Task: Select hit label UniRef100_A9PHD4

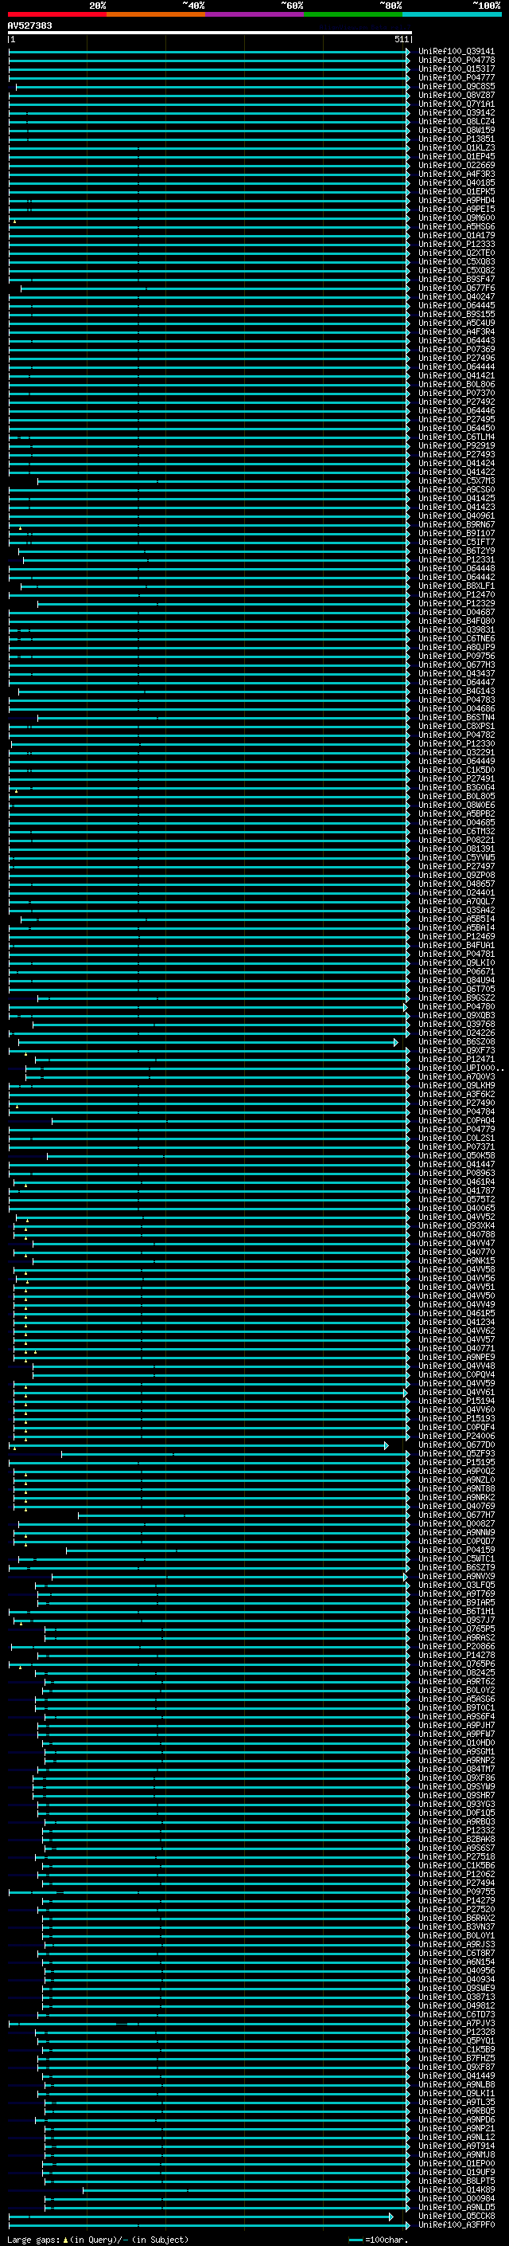Action: [456, 201]
